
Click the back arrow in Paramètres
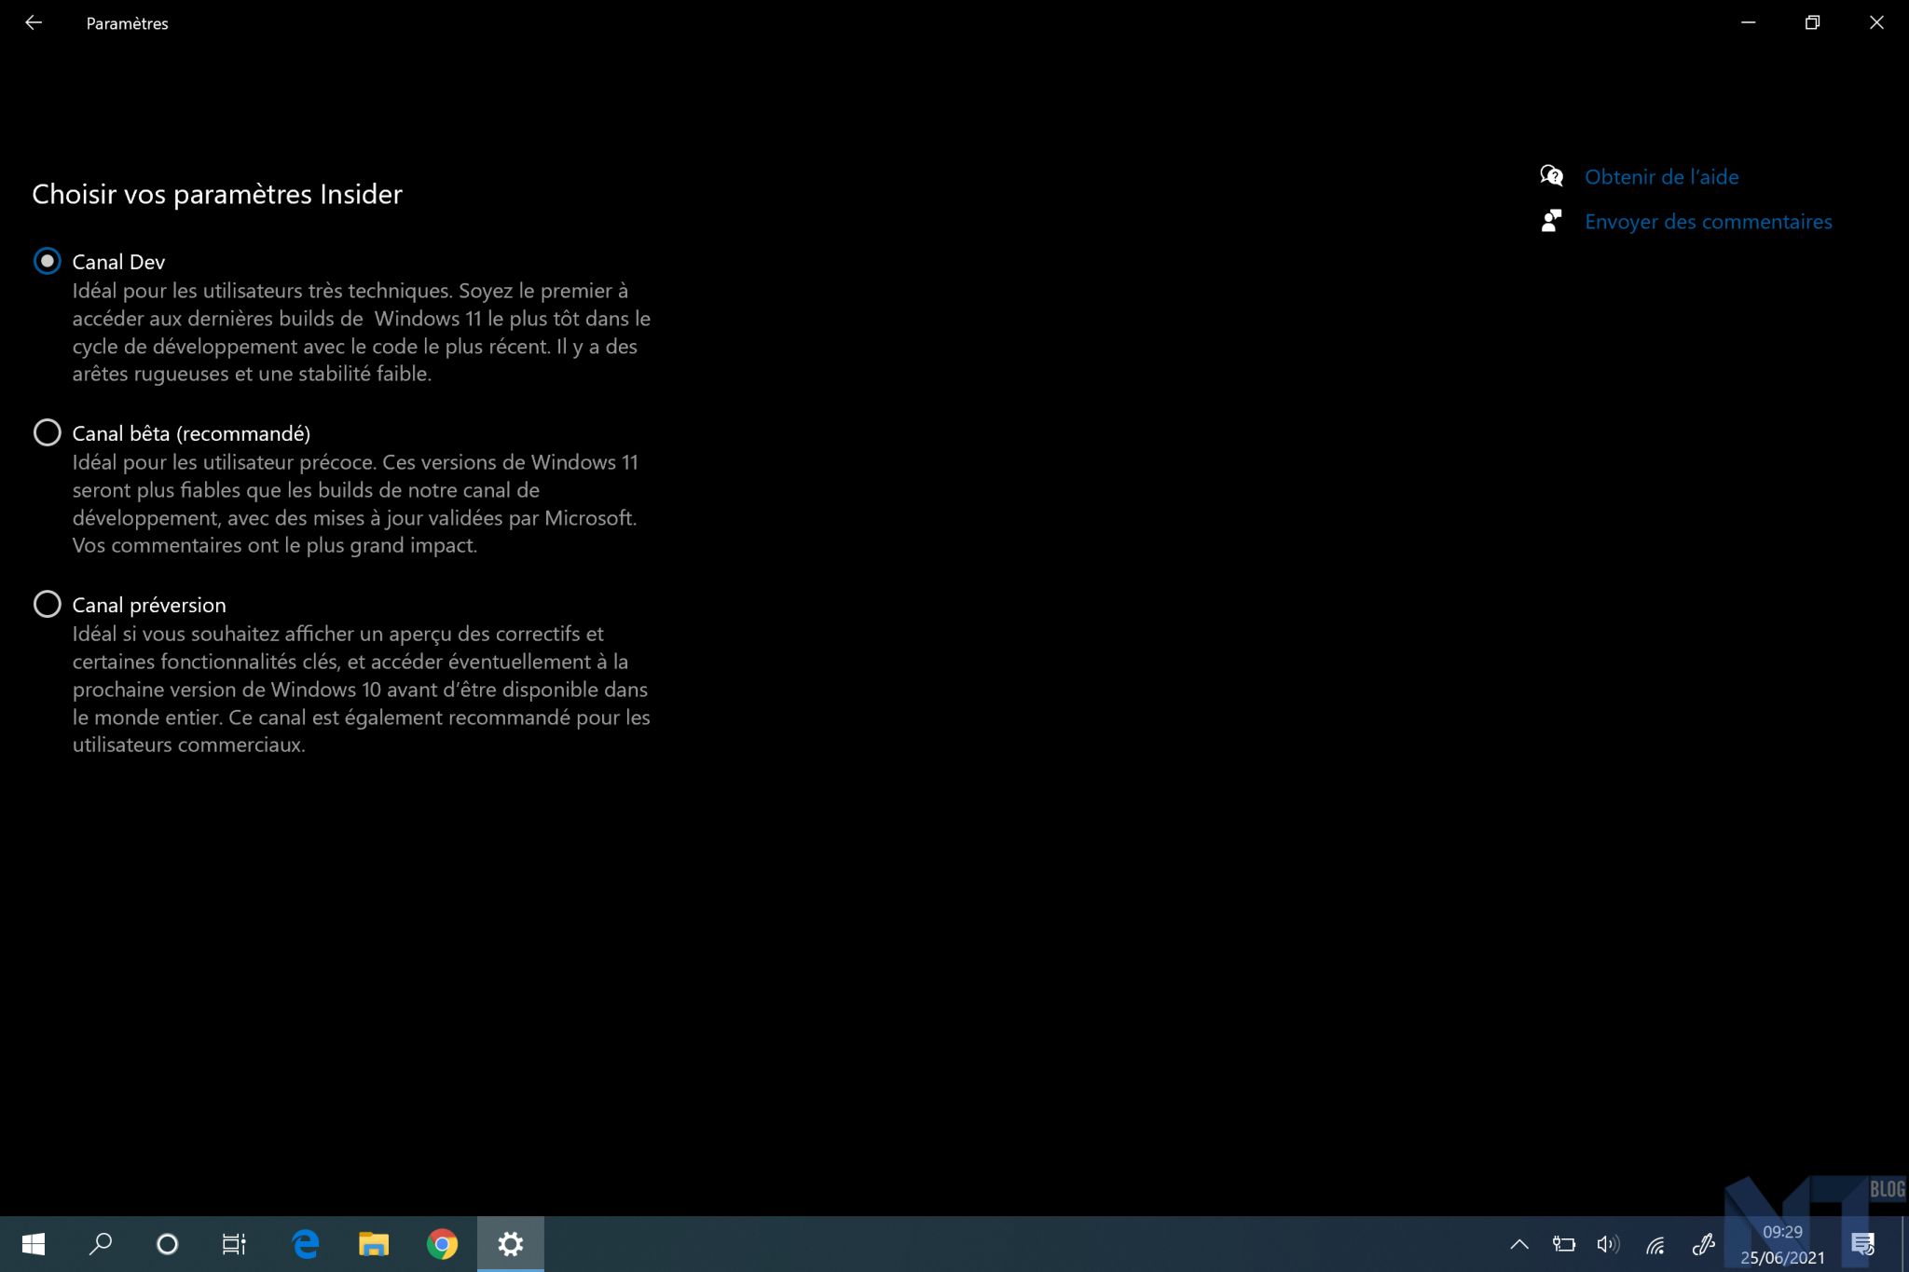(x=34, y=22)
